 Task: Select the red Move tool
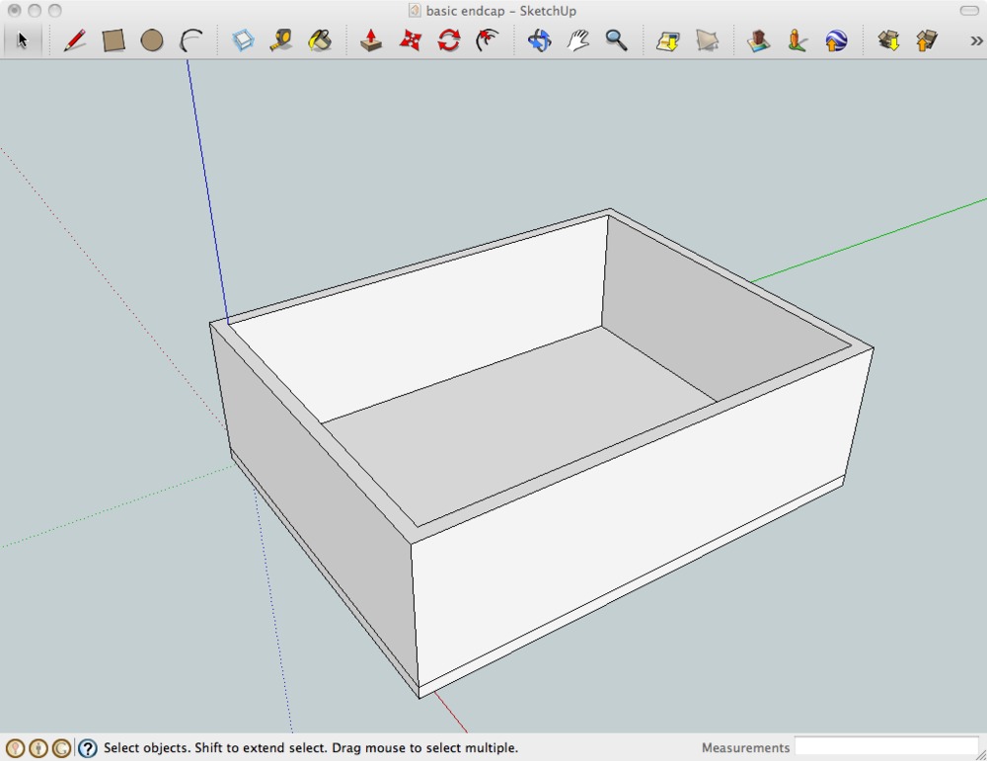[x=410, y=40]
